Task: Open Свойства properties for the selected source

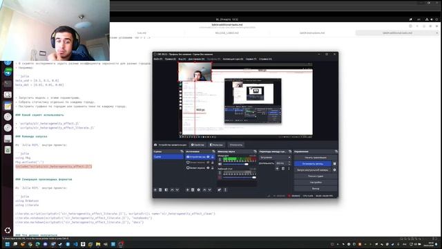Action: coord(198,145)
